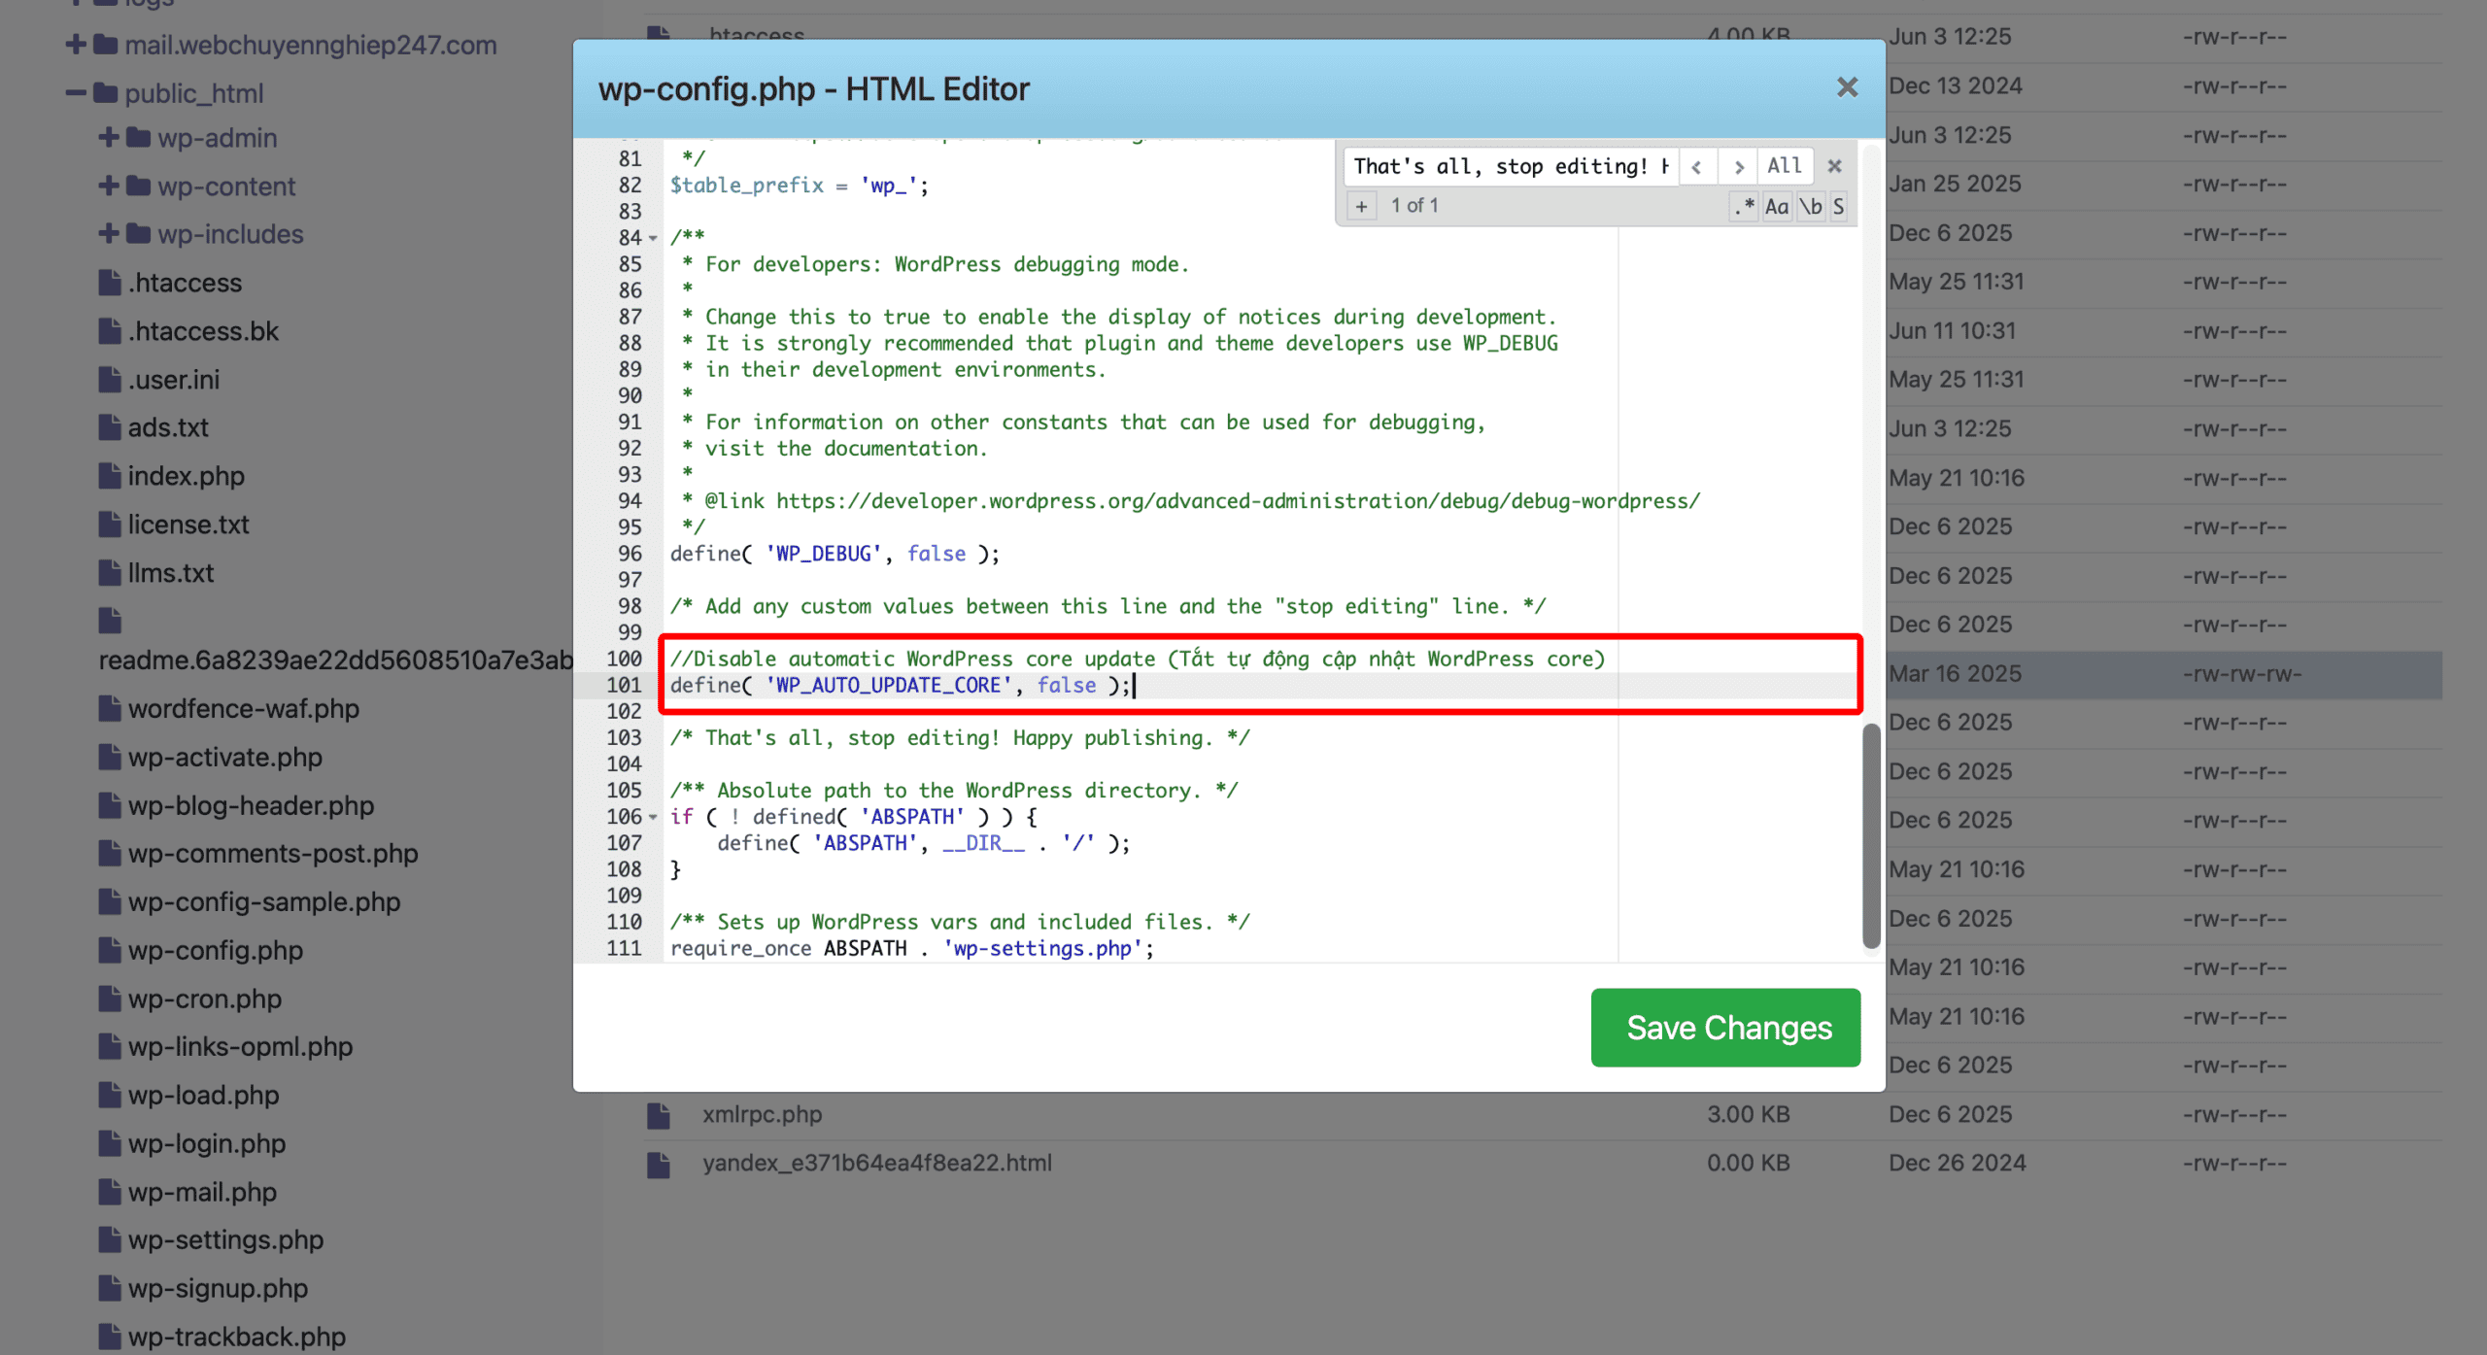Toggle RegExp search option

1745,206
